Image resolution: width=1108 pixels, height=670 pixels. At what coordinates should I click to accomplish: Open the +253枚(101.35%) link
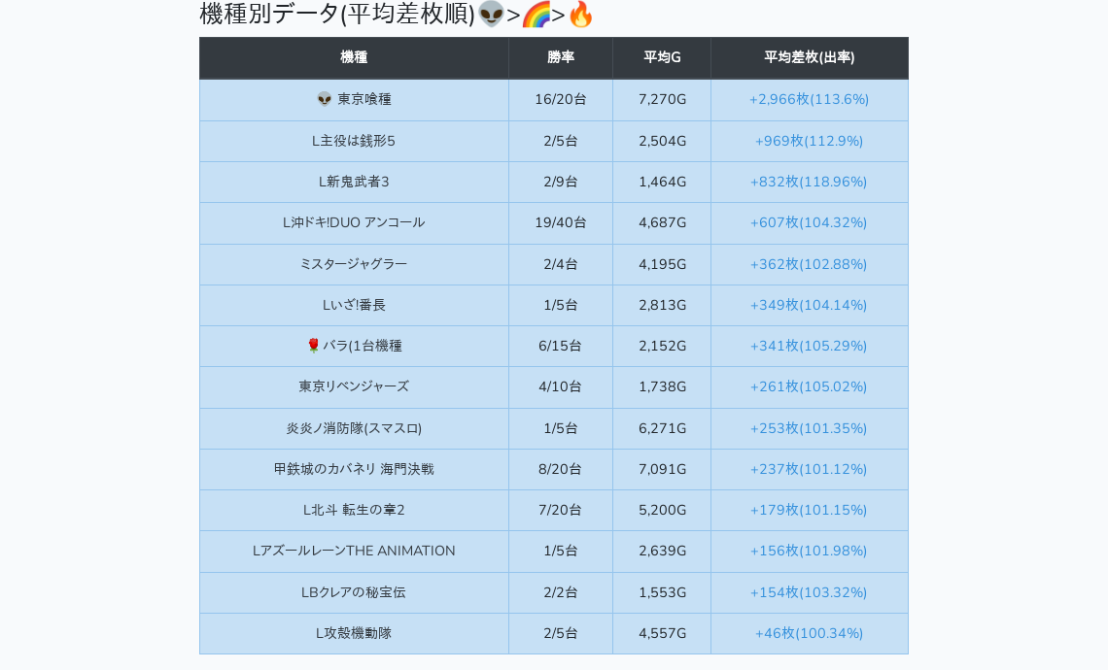[809, 428]
